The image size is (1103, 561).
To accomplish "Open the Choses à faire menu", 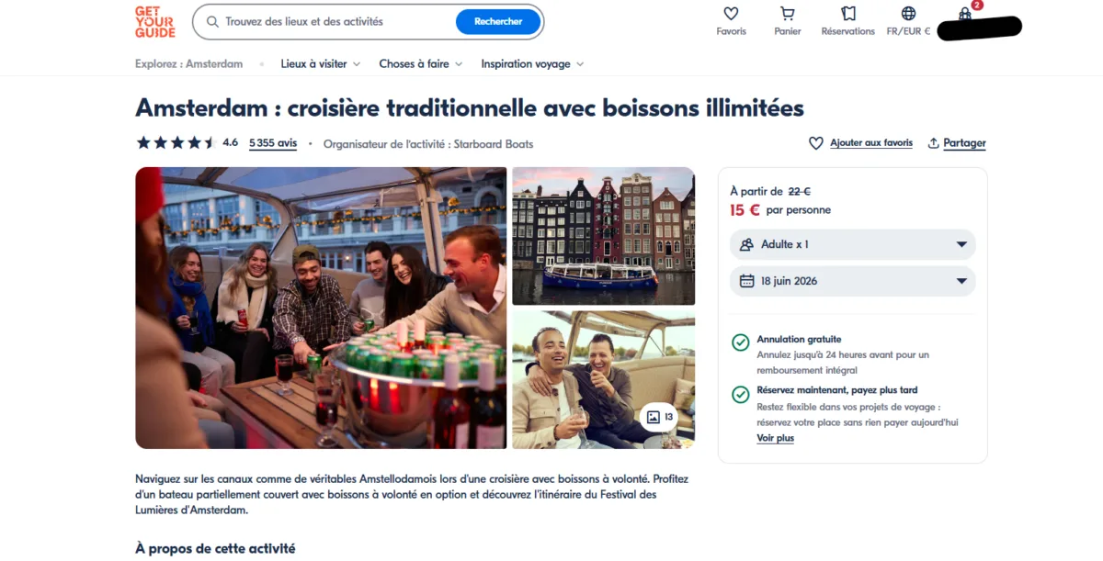I will (x=421, y=64).
